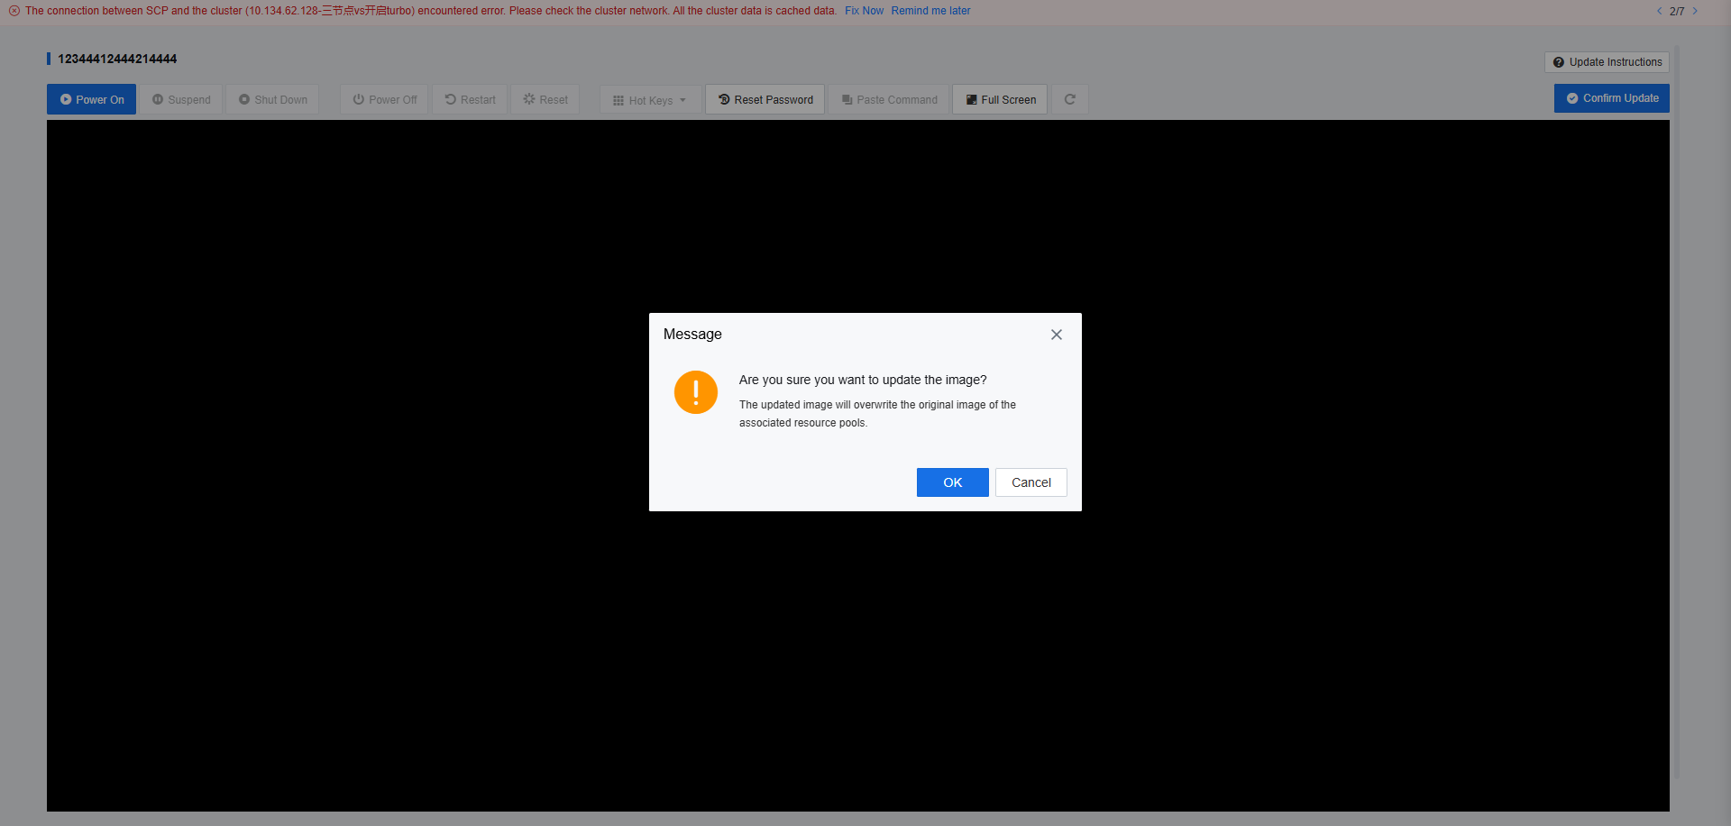Viewport: 1731px width, 826px height.
Task: Click the Power Off toolbar button
Action: pos(385,99)
